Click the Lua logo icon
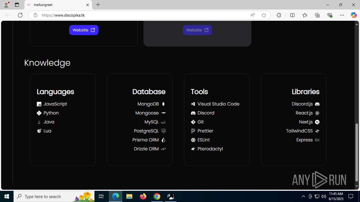The image size is (360, 202). pyautogui.click(x=39, y=131)
